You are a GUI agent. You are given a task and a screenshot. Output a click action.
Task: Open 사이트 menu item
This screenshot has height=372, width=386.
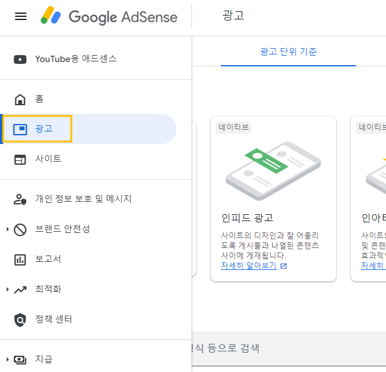[x=48, y=158]
